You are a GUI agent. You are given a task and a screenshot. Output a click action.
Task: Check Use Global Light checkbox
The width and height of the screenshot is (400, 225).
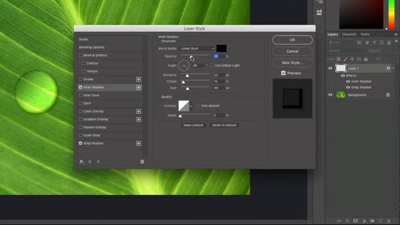(212, 66)
